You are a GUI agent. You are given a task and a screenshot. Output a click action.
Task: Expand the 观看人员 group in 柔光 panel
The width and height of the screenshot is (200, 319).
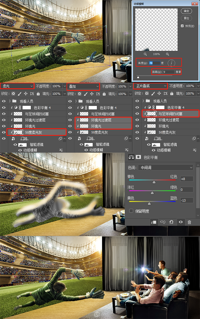(x=10, y=101)
